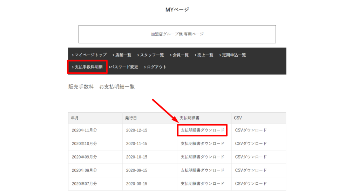Click ログアウト to sign out
This screenshot has height=191, width=359.
[155, 67]
